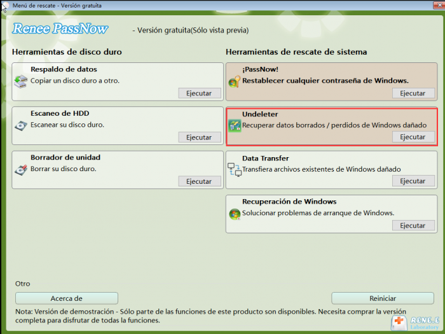
Task: Click the Respaldo de datos title
Action: 64,69
